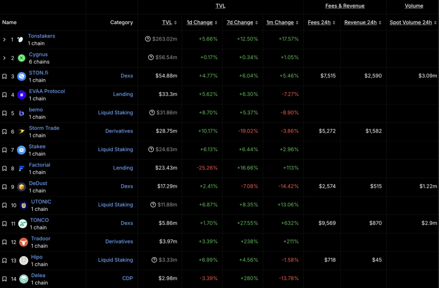Click the Cygnus green logo icon
This screenshot has width=439, height=288.
[22, 58]
